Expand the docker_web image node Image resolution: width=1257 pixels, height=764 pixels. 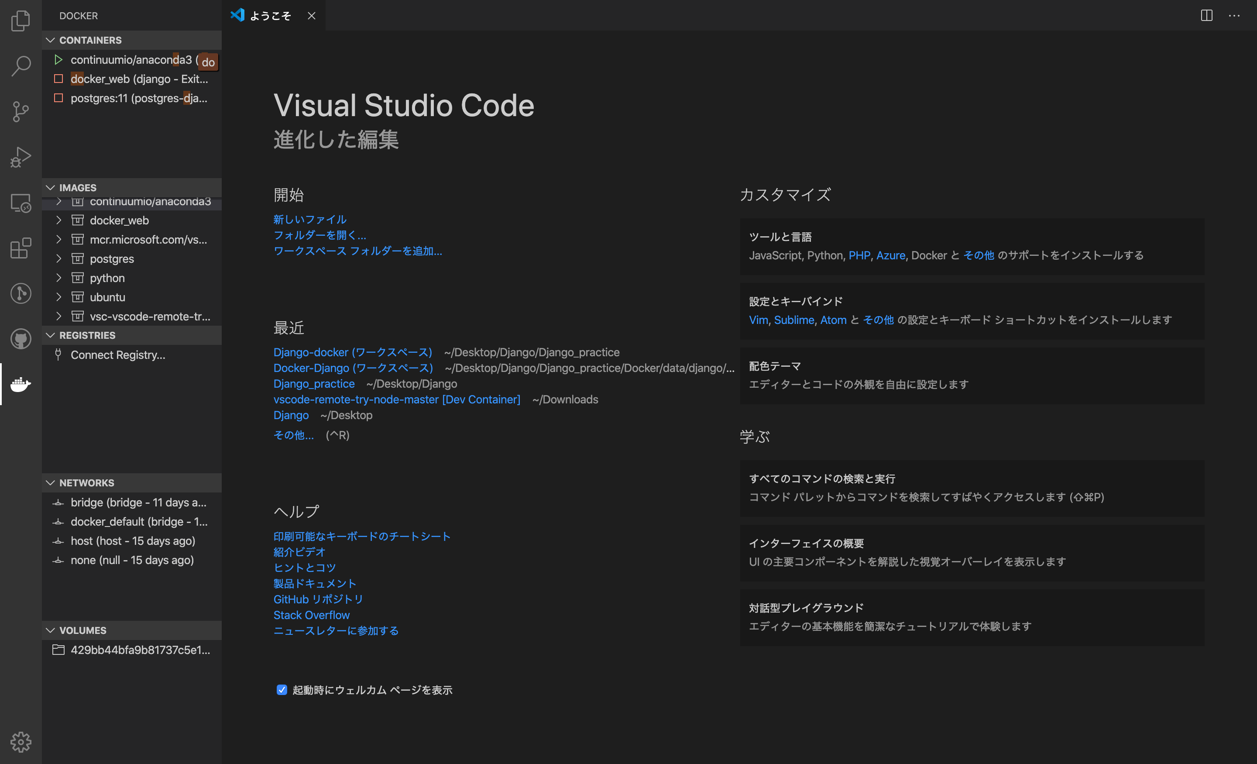coord(58,220)
